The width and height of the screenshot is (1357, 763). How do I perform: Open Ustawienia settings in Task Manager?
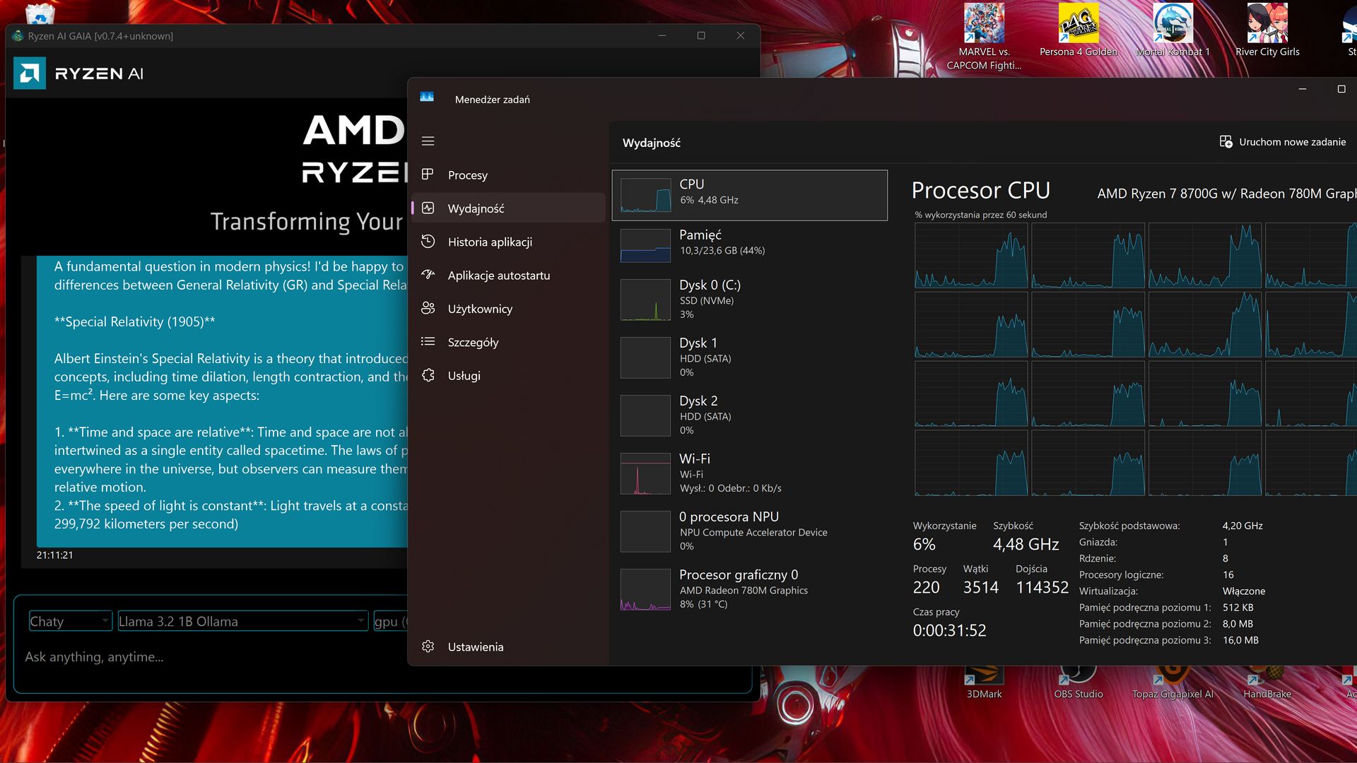(507, 646)
